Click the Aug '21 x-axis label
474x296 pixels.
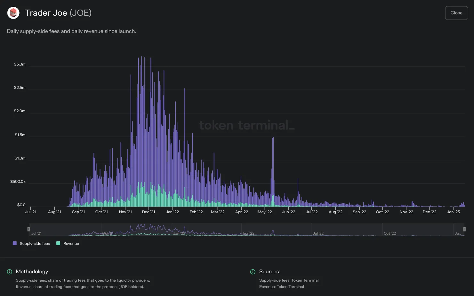click(54, 212)
